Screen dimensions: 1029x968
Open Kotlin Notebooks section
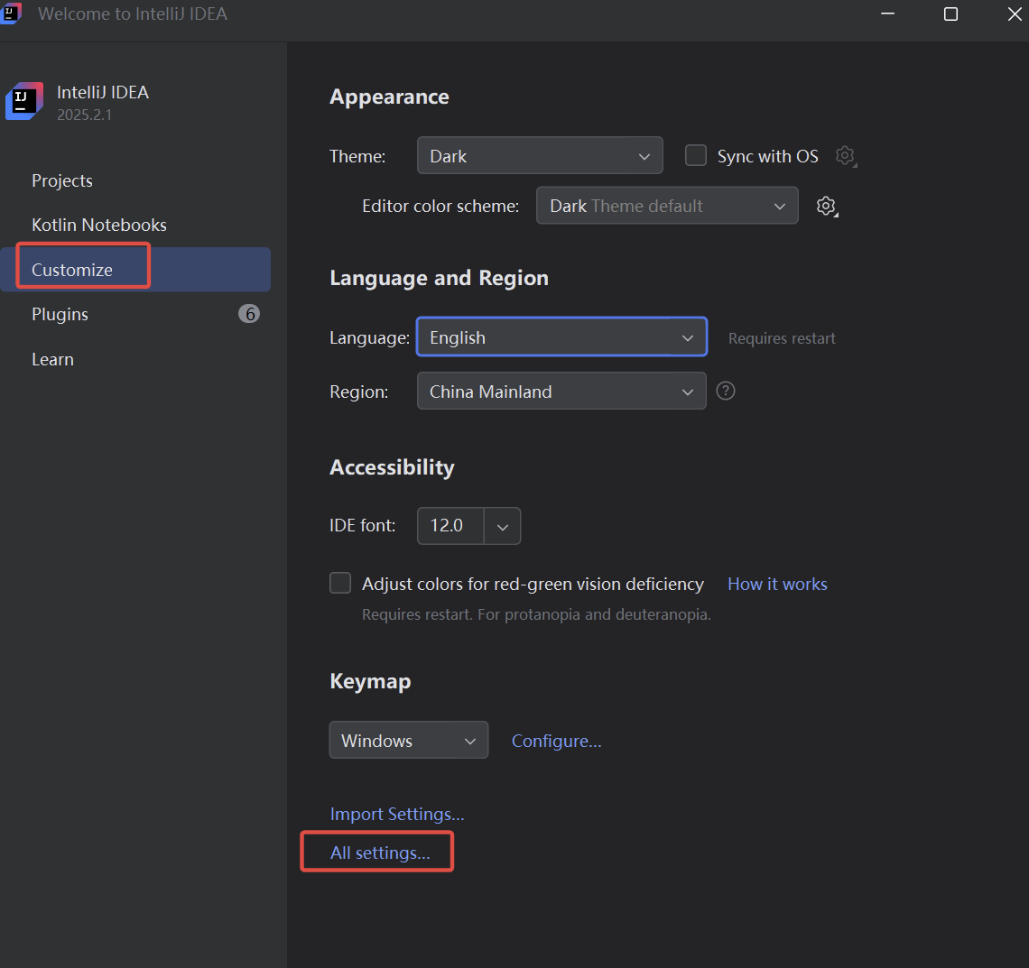tap(99, 225)
